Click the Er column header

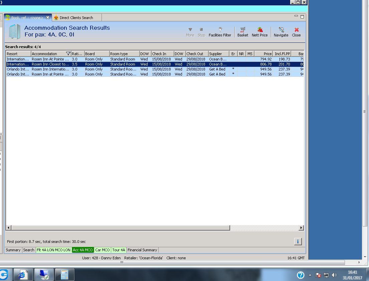tap(233, 54)
